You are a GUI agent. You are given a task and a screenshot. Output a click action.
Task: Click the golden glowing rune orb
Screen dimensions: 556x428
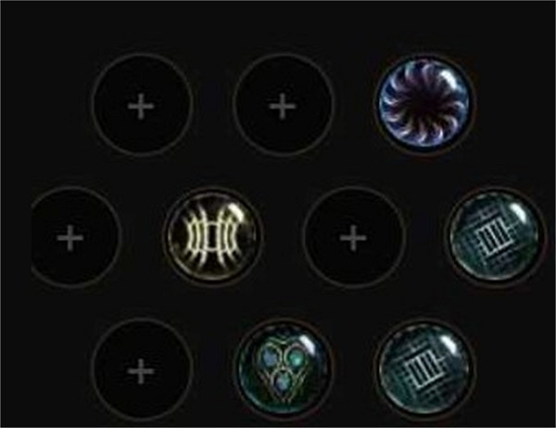point(212,237)
